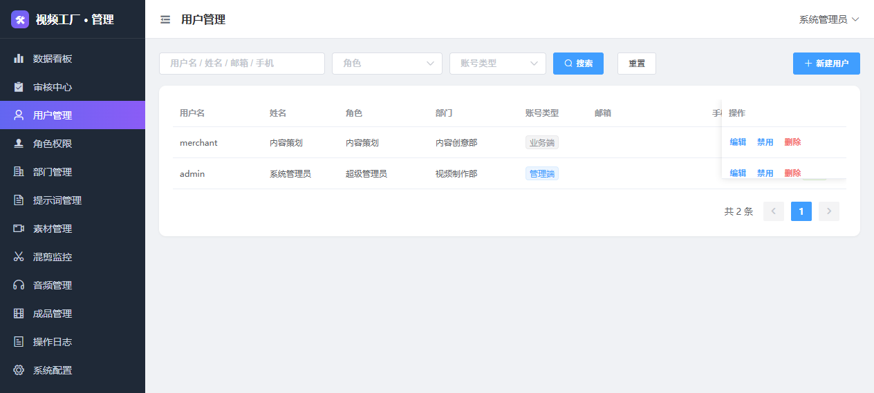874x393 pixels.
Task: Open 数据看板 menu item
Action: pos(73,59)
